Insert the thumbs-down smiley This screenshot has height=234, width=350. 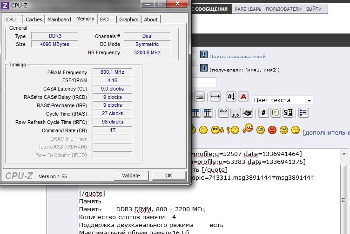pos(233,130)
